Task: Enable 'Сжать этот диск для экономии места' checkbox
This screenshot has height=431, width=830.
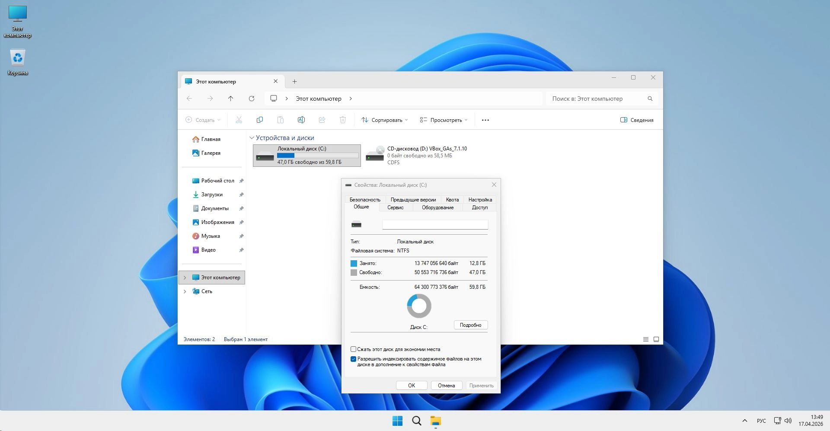Action: tap(353, 349)
